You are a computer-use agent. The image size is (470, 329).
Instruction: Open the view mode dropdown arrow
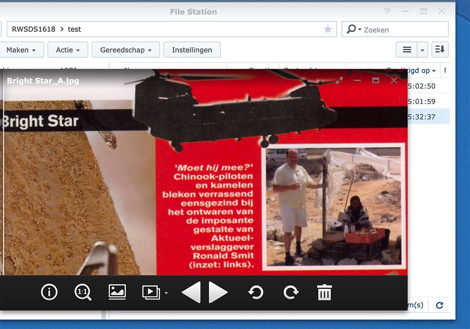click(x=423, y=50)
